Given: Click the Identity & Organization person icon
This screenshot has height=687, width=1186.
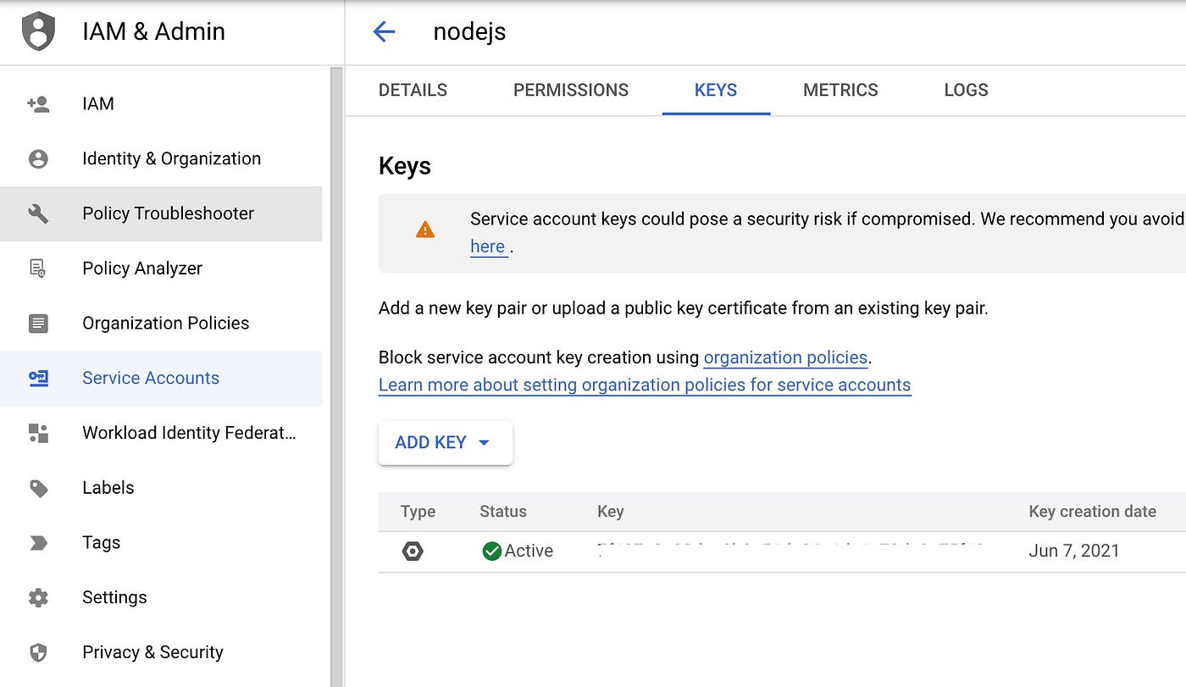Looking at the screenshot, I should click(38, 158).
